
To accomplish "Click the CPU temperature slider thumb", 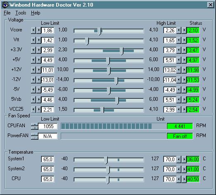I will (107, 180).
